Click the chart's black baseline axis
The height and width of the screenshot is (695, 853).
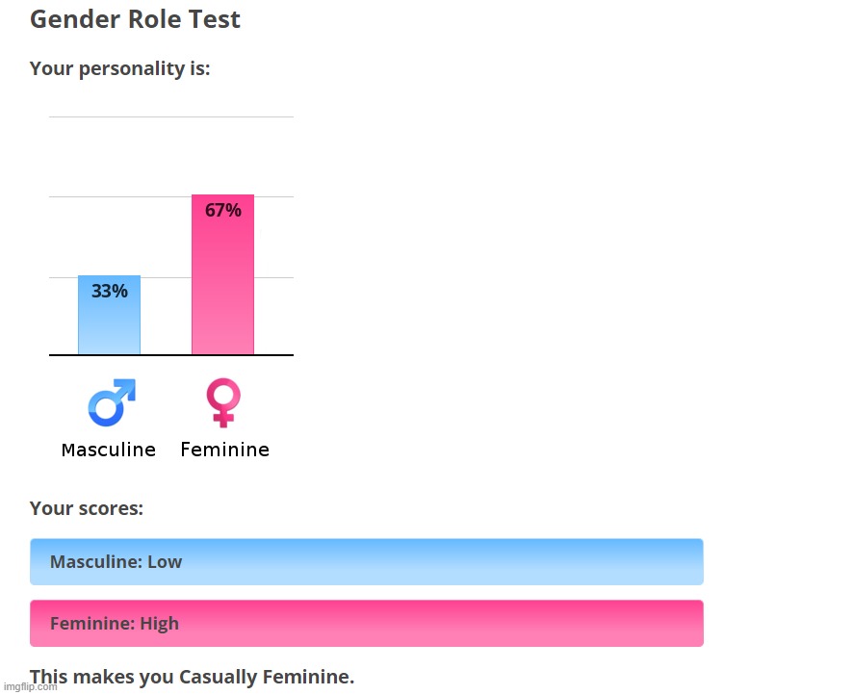pos(171,355)
